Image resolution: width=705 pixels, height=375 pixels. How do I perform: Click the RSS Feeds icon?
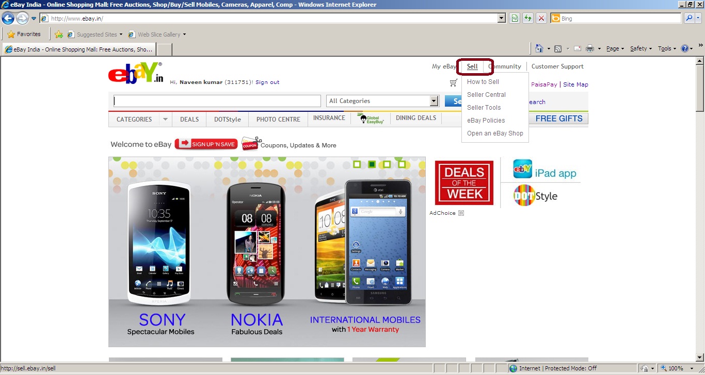558,48
